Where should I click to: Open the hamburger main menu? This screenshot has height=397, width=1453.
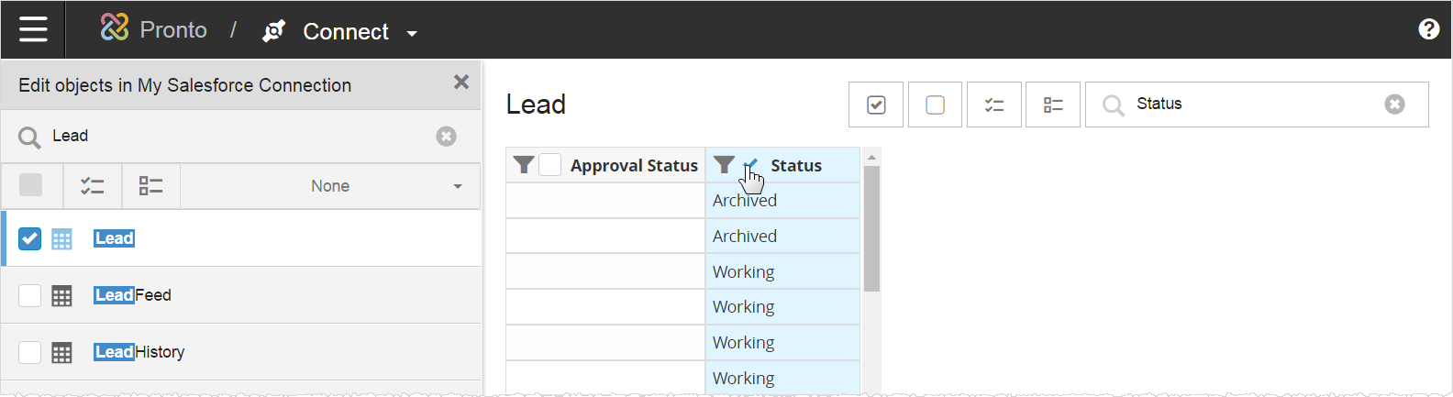coord(33,30)
